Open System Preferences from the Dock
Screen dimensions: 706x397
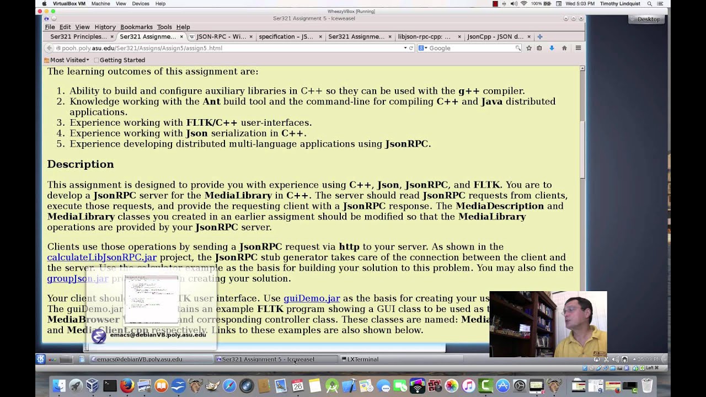(520, 386)
